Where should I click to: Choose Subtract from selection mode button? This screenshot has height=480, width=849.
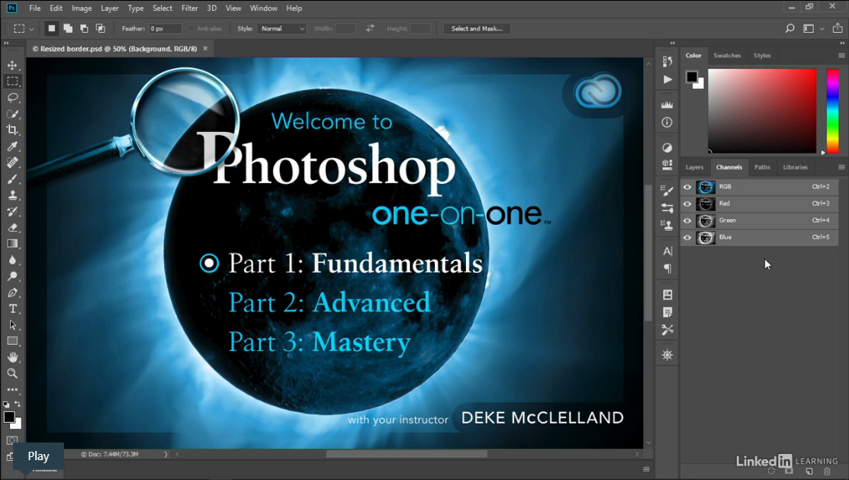[84, 29]
